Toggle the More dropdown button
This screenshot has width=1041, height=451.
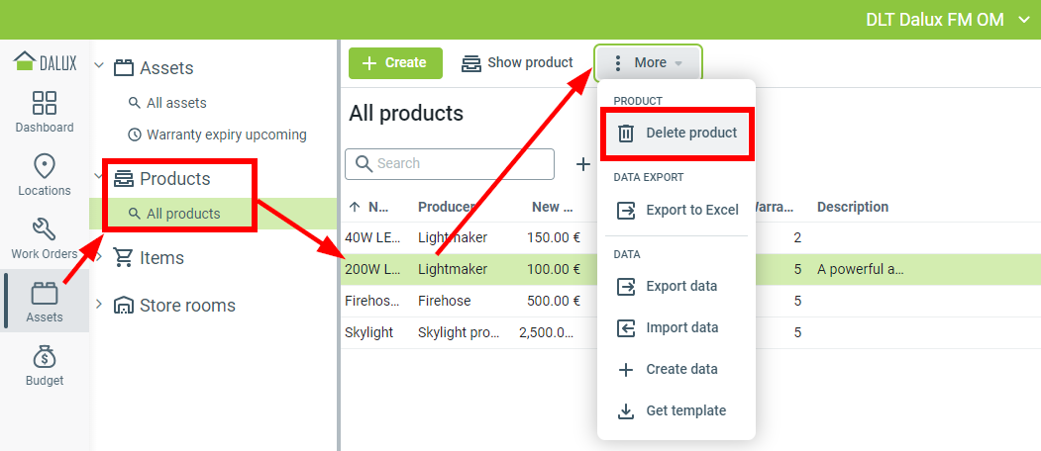pos(649,62)
